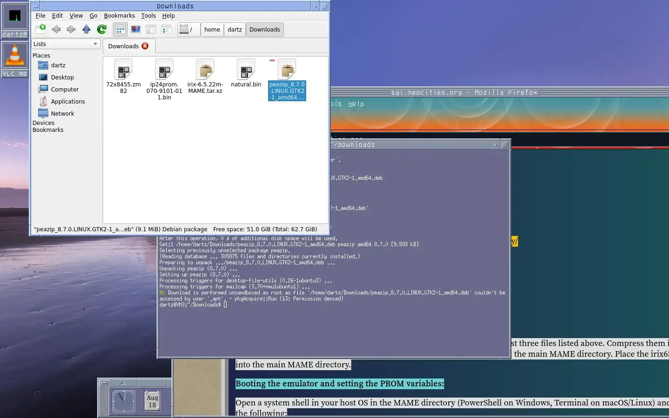Click 'Booting the emulator' heading in Firefox

tap(340, 384)
